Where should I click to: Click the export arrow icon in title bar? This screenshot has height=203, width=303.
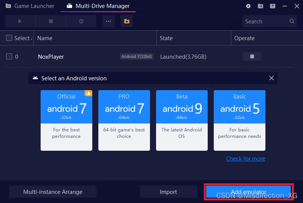click(x=260, y=6)
